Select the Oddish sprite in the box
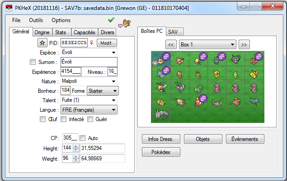287x181 pixels. tap(216, 59)
